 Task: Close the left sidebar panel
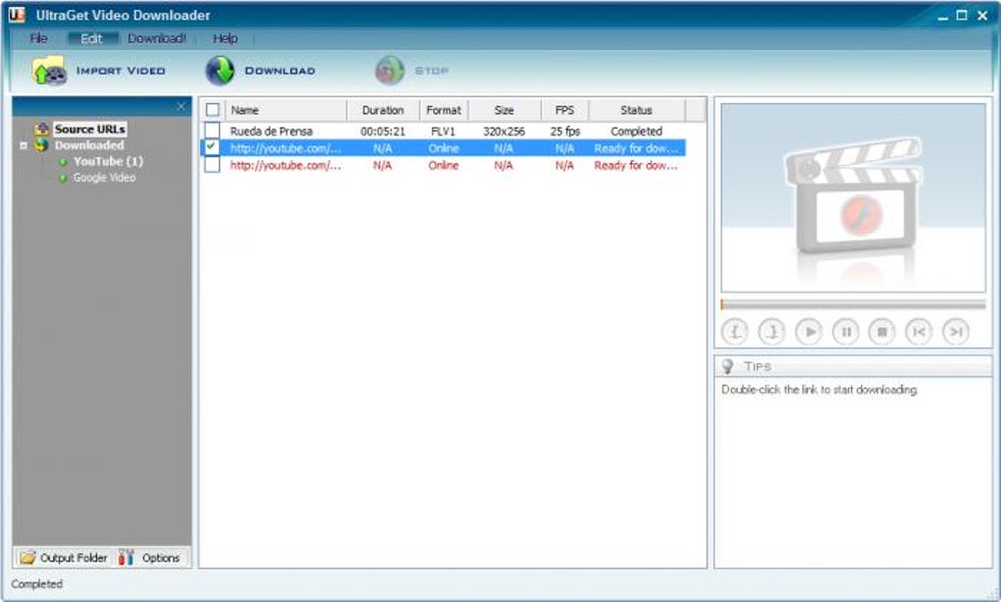(x=181, y=106)
